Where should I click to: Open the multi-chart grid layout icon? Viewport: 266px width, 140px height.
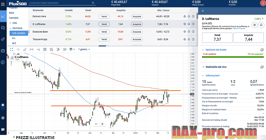(45, 49)
